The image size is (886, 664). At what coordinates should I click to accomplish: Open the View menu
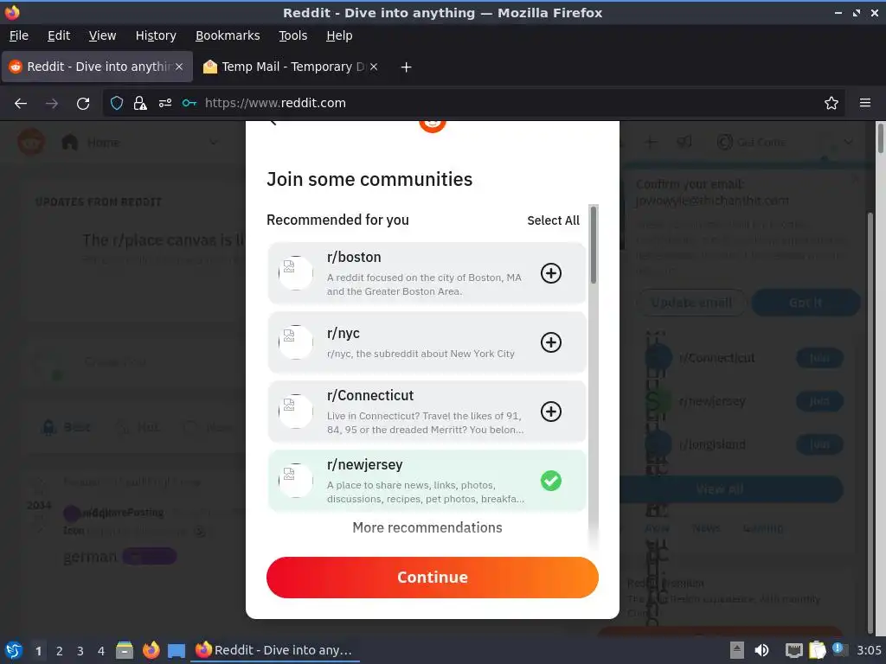tap(102, 35)
